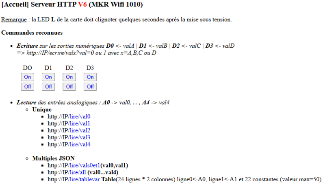Turn off output DO with its Off button
Viewport: 325px width, 189px height.
pos(27,87)
